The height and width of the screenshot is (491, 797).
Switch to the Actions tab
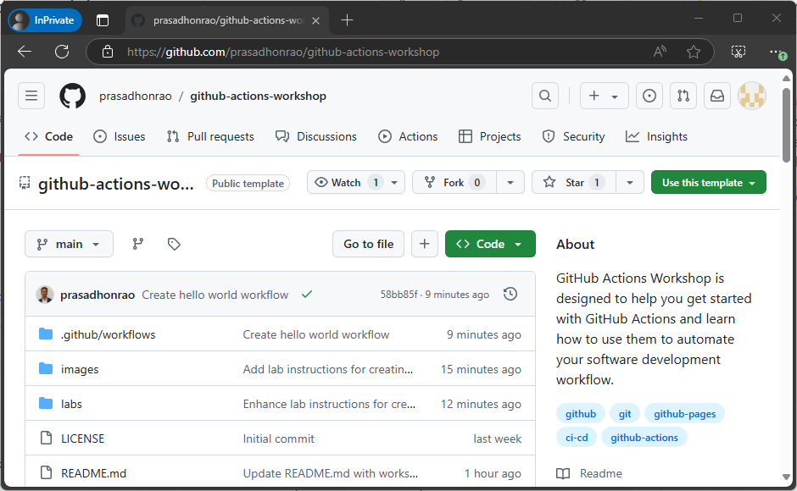click(408, 136)
